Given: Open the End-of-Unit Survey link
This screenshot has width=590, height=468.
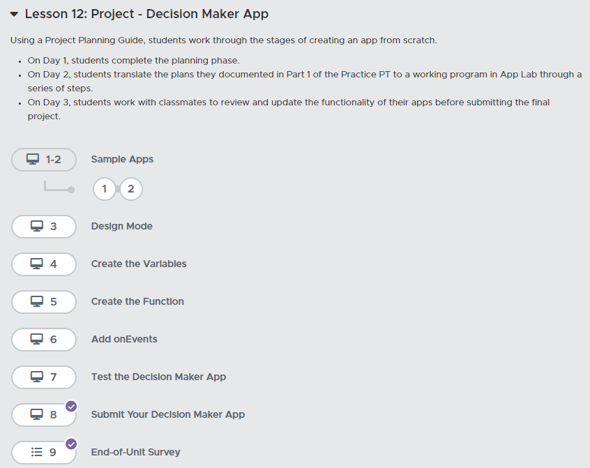Looking at the screenshot, I should click(x=135, y=453).
